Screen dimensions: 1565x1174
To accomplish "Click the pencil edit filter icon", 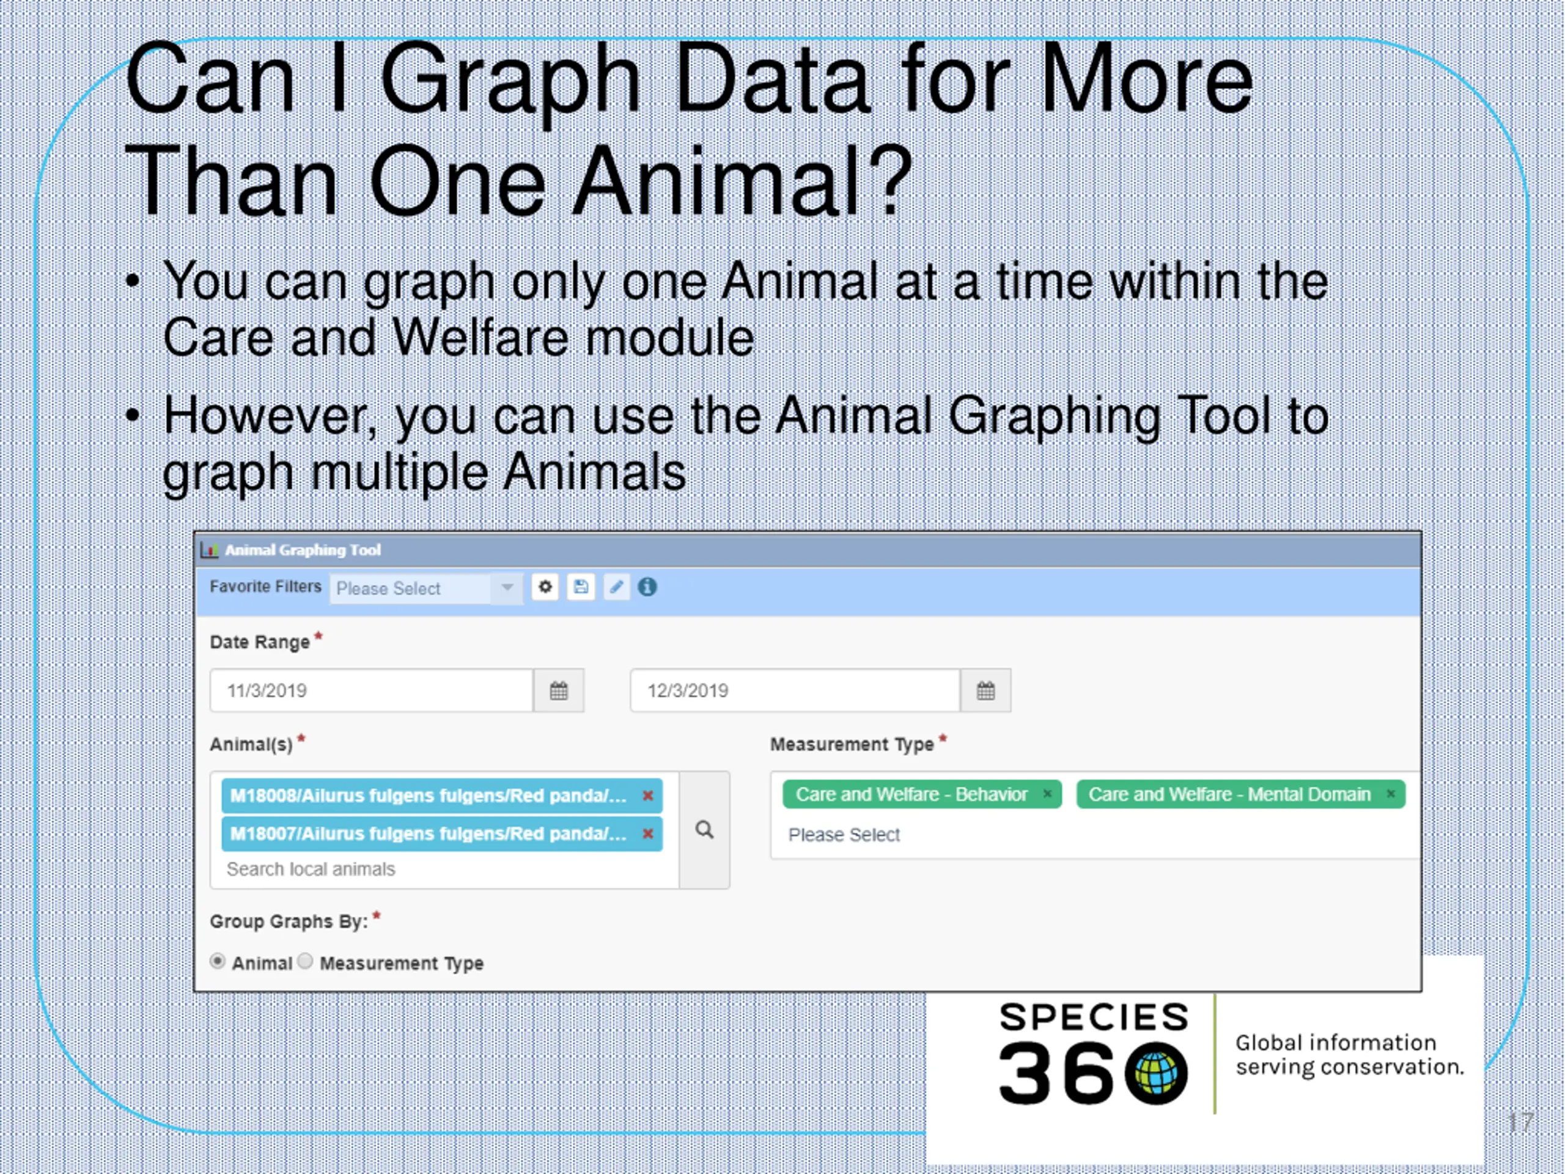I will point(616,588).
